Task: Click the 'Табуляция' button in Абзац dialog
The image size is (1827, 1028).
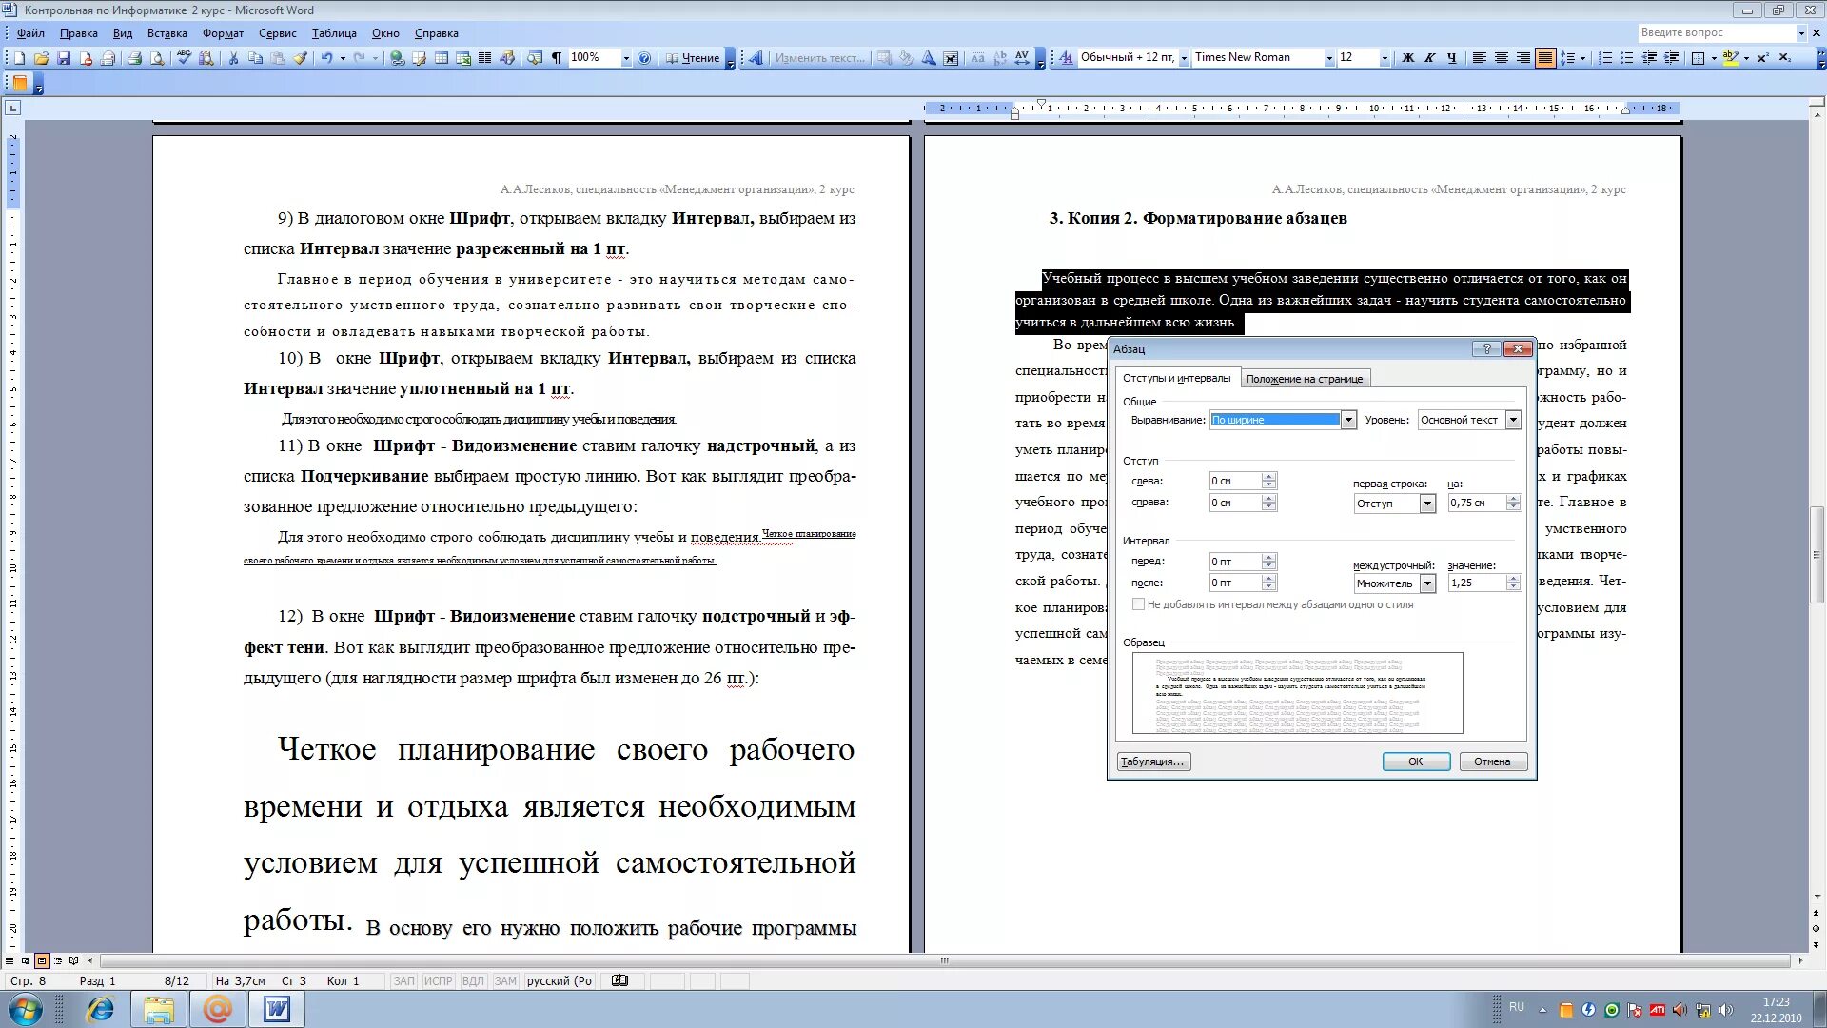Action: [1152, 761]
